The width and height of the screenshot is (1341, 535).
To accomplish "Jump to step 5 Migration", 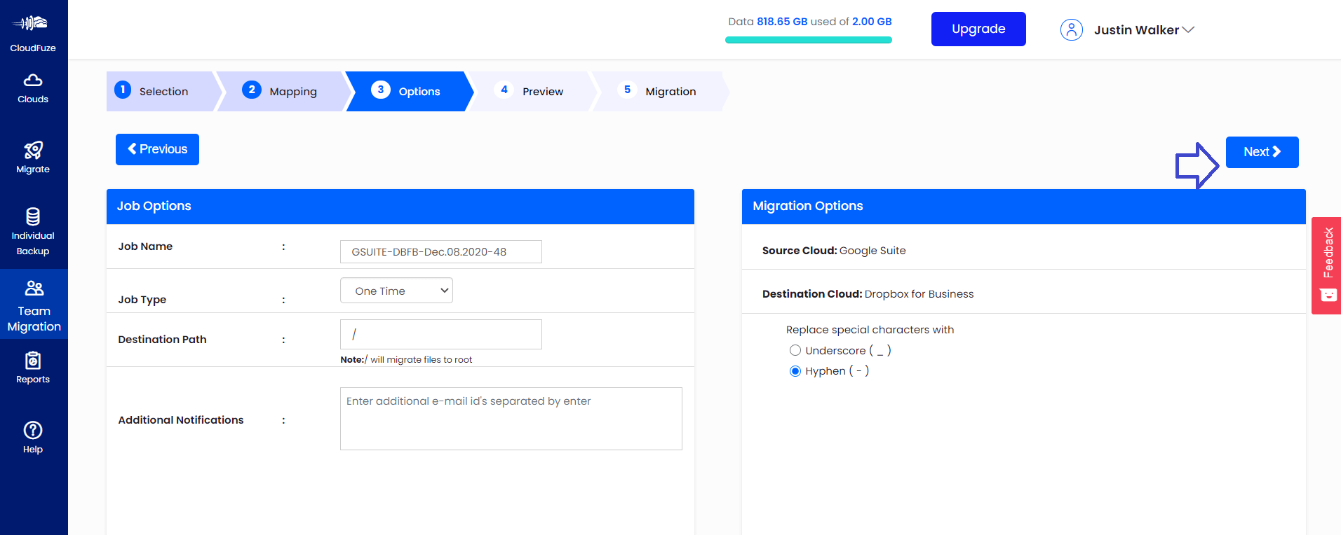I will [x=659, y=91].
